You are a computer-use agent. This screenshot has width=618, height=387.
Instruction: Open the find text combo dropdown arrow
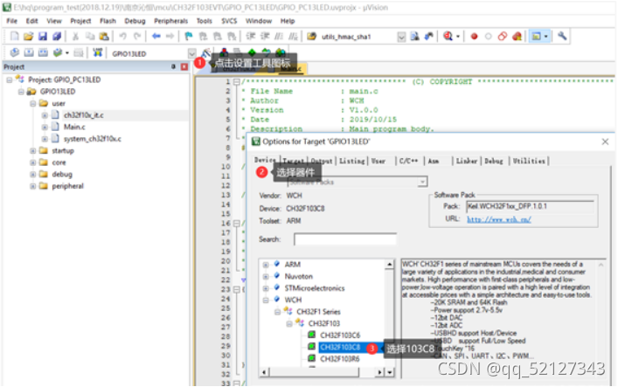pos(401,37)
